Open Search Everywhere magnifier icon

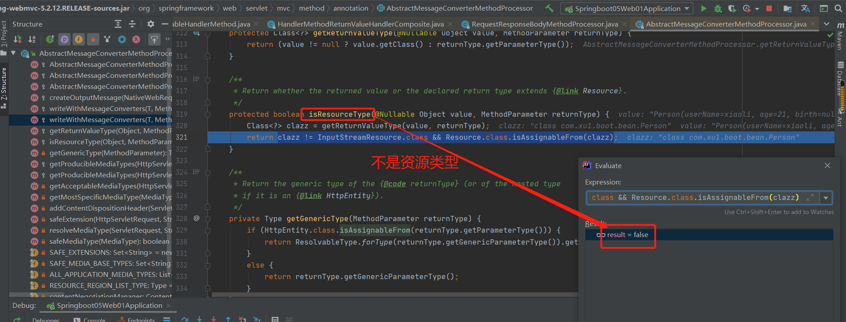click(838, 8)
